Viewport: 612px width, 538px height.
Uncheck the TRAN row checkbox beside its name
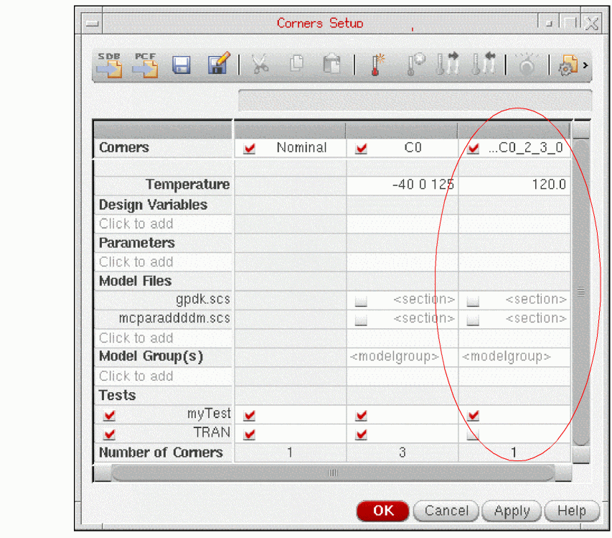click(x=110, y=434)
